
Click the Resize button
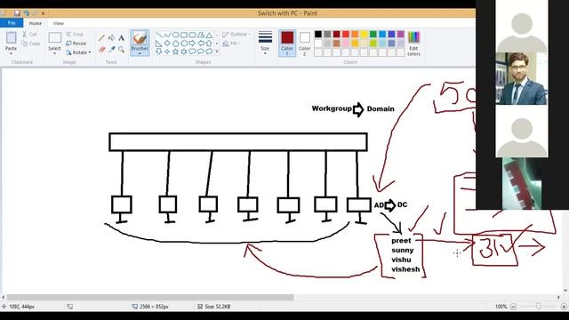[76, 44]
